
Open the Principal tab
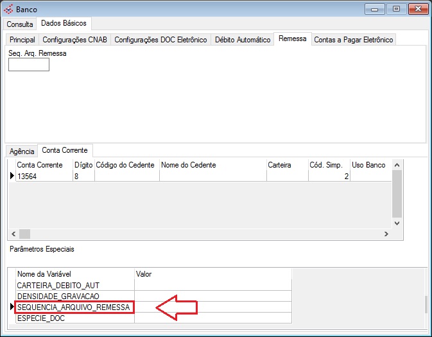tap(22, 40)
